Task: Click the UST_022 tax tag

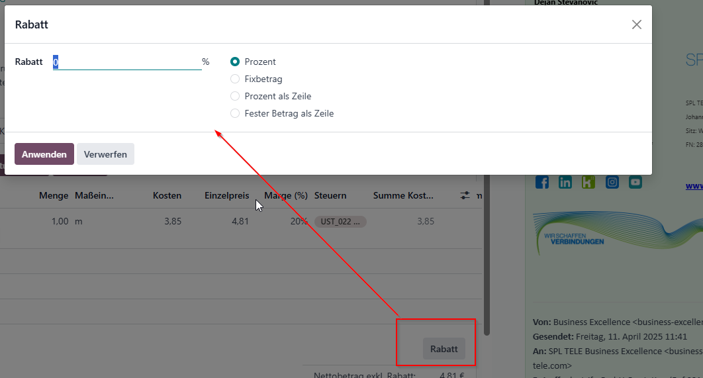Action: pos(340,222)
